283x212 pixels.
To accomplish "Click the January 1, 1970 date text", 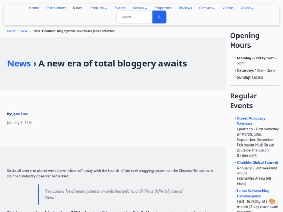I will click(x=20, y=122).
